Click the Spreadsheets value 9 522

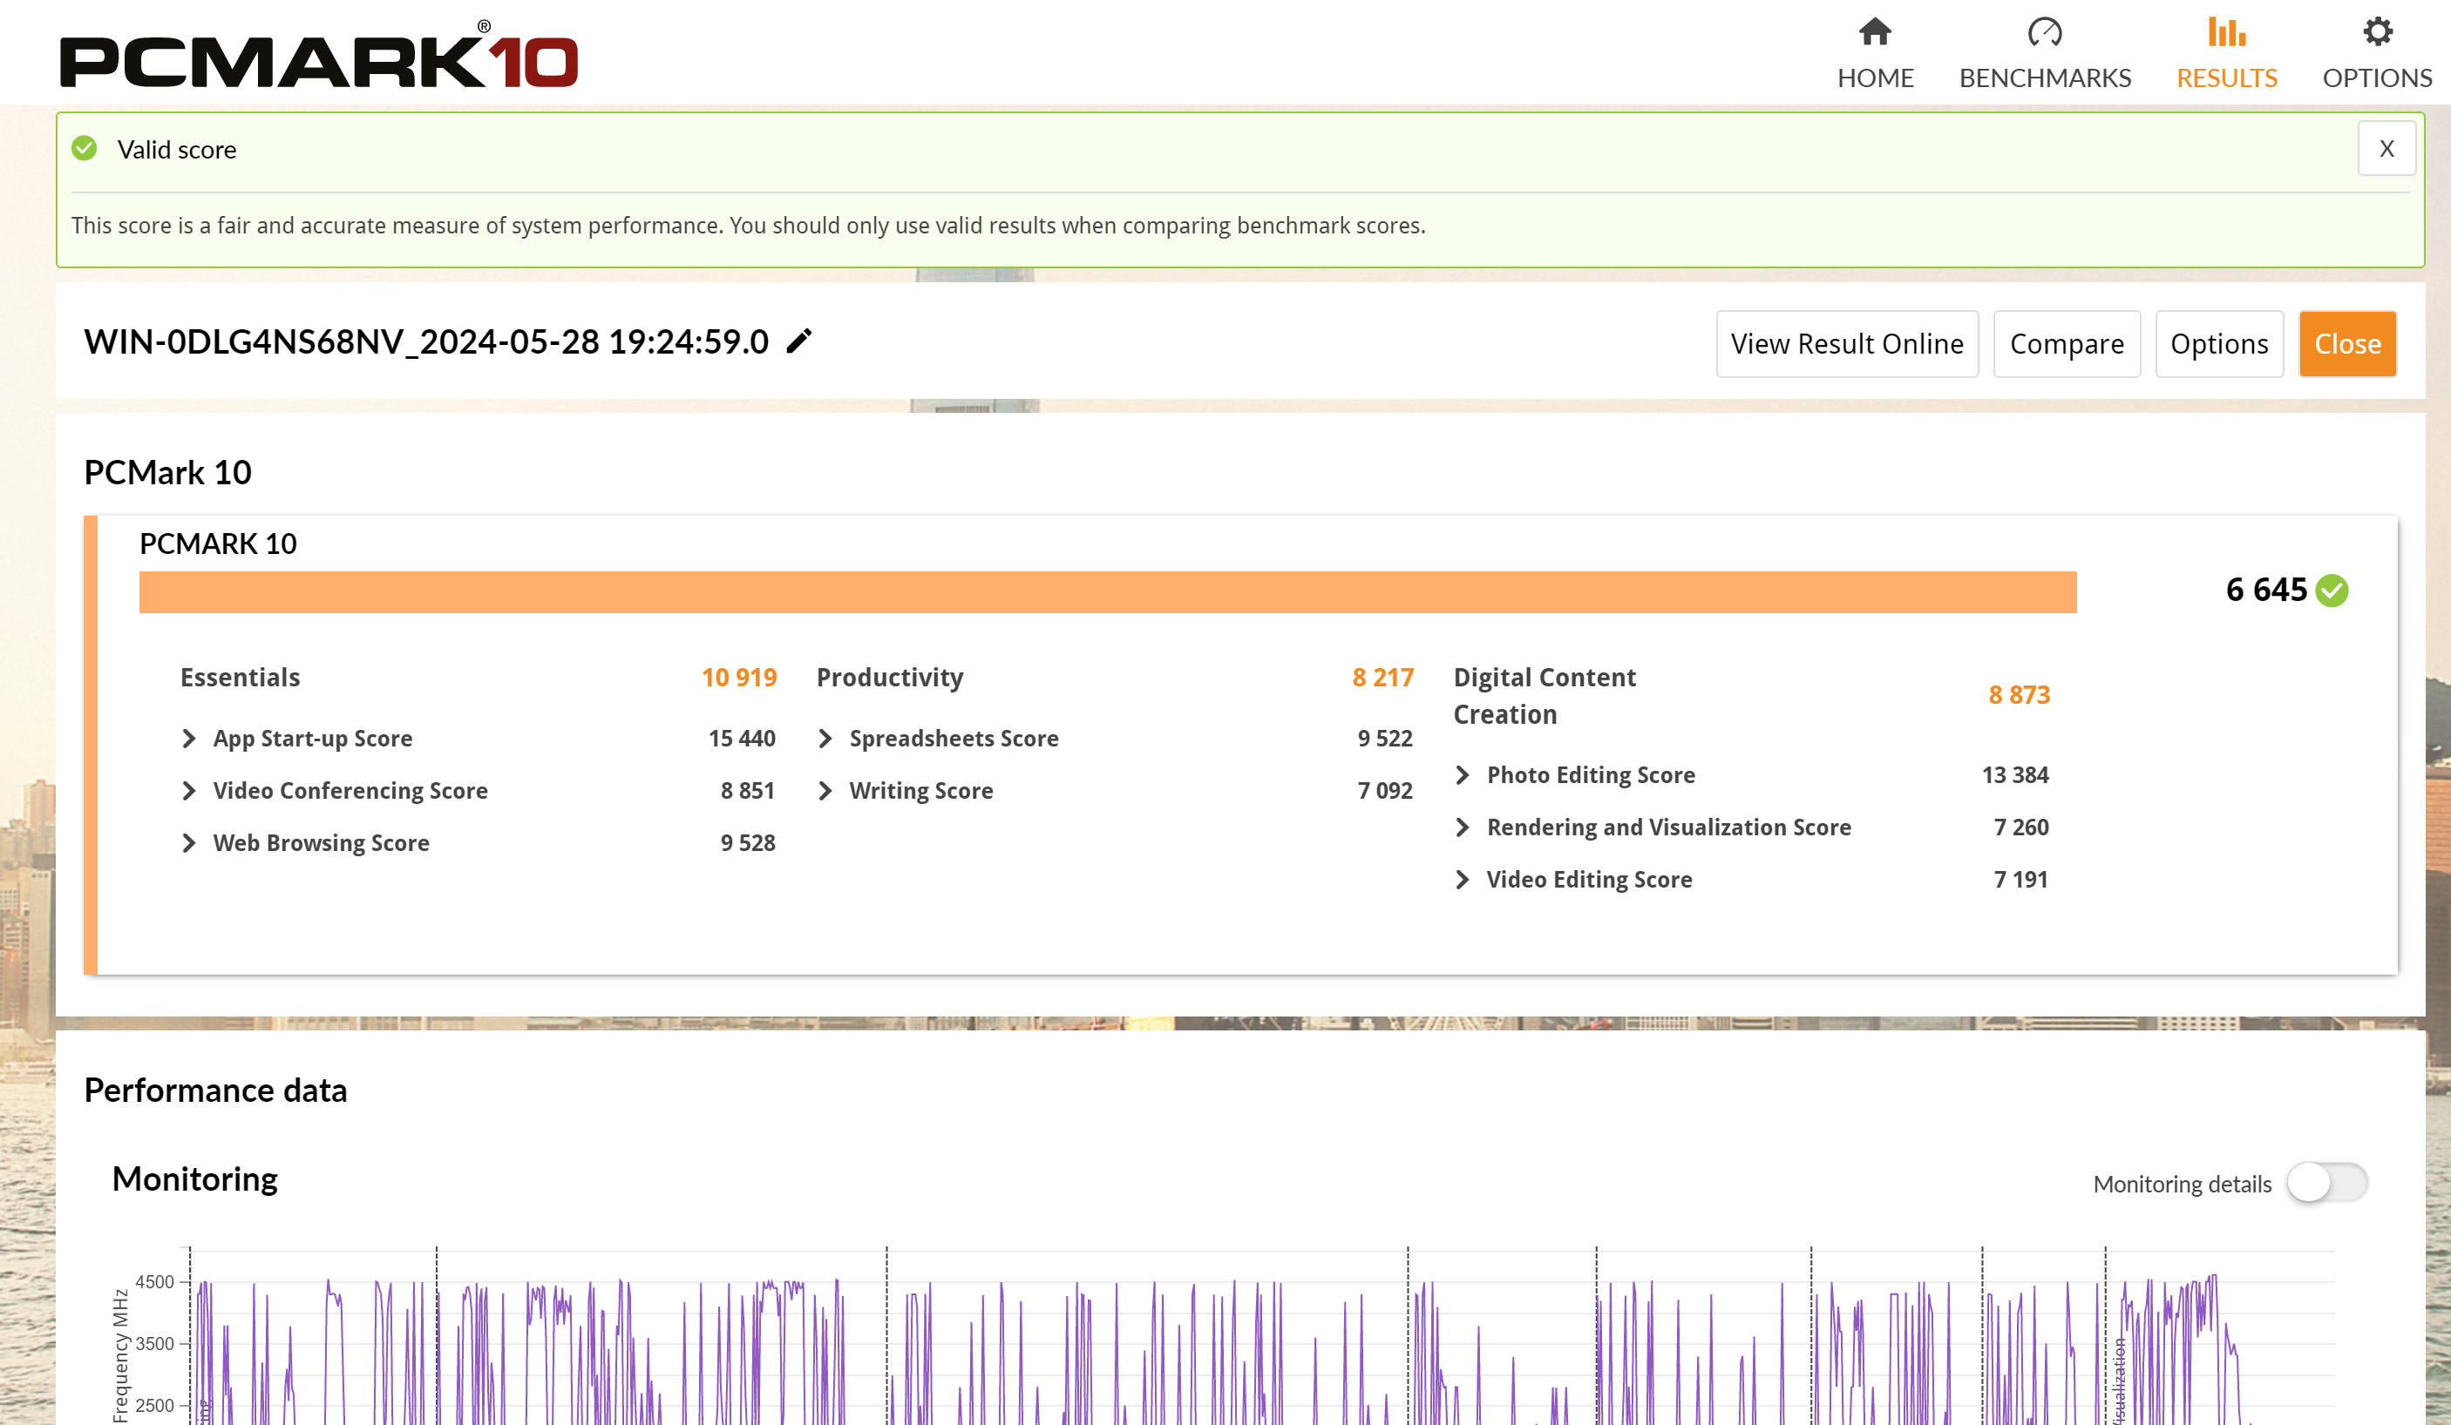click(x=1385, y=739)
